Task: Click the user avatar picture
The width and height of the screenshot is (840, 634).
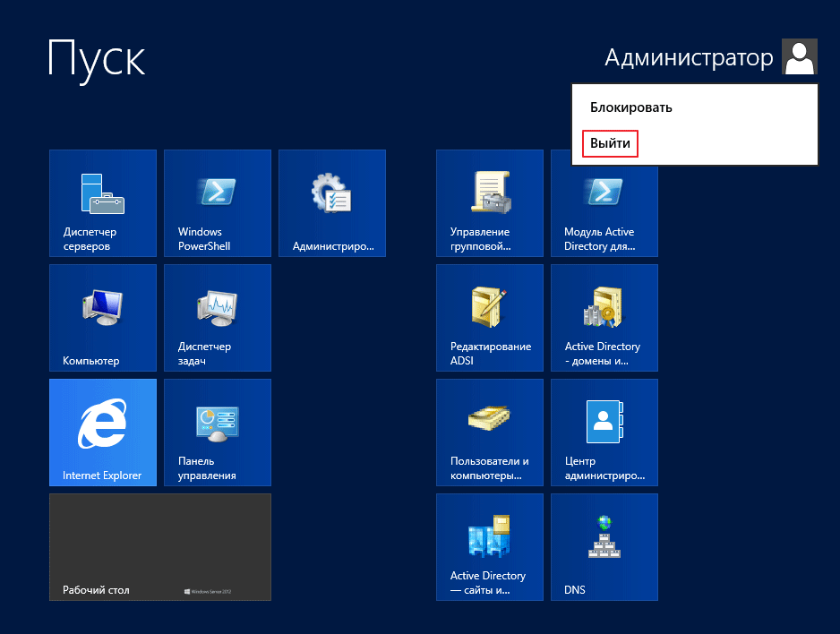Action: [799, 57]
